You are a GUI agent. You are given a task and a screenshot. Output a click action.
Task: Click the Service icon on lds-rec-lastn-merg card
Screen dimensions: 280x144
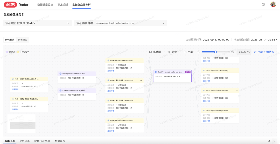pos(204,70)
